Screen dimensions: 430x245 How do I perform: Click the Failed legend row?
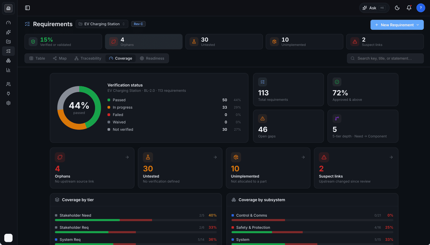point(174,115)
